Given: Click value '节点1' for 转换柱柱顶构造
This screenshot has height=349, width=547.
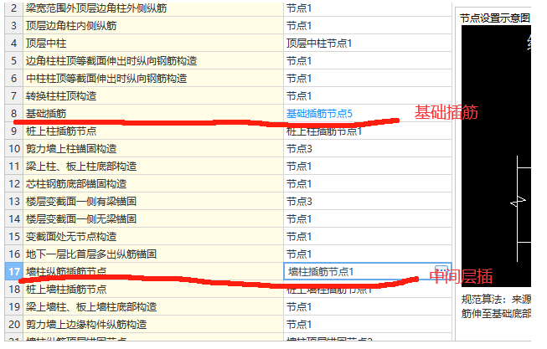Looking at the screenshot, I should (x=299, y=96).
